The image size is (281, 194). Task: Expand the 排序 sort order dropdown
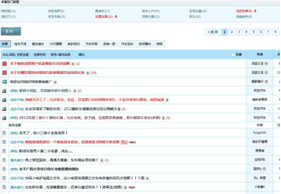click(x=61, y=55)
